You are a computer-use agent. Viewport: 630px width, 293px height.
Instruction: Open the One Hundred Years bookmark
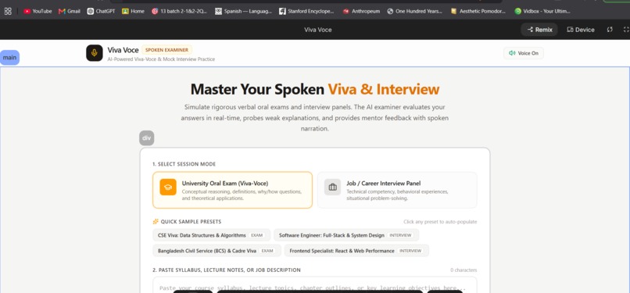[414, 11]
